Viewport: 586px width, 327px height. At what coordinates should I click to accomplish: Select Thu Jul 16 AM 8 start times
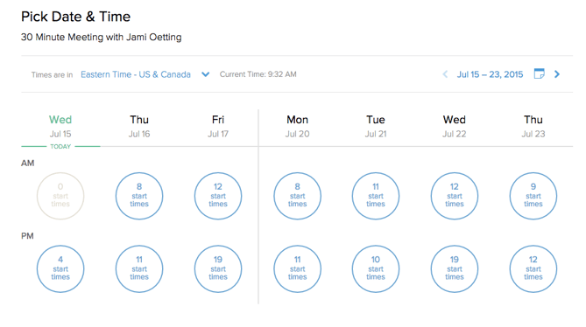pos(139,196)
